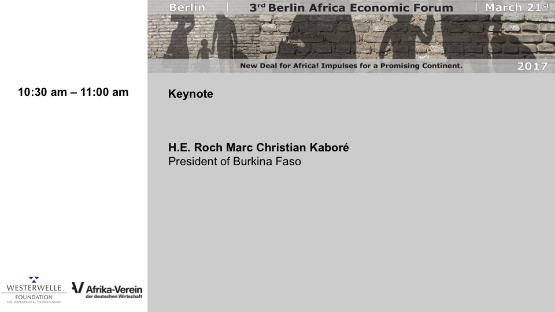
Task: Select the "WESTERWELLE" logo wordmark
Action: (34, 288)
